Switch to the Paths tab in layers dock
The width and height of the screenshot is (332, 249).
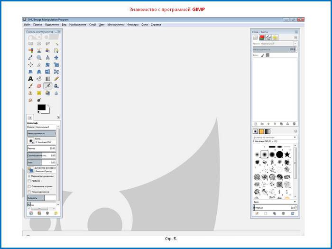pos(268,37)
